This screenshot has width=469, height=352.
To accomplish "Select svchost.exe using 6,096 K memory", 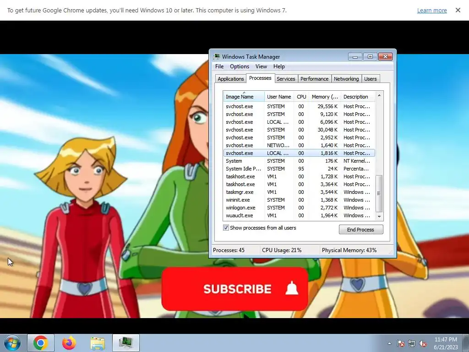I will 299,122.
